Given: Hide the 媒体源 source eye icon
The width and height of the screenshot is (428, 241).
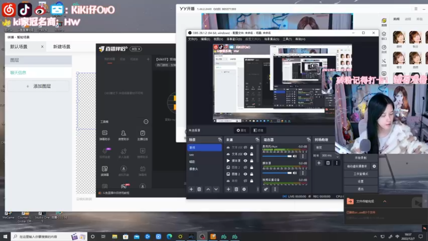Looking at the screenshot, I should pyautogui.click(x=246, y=161).
